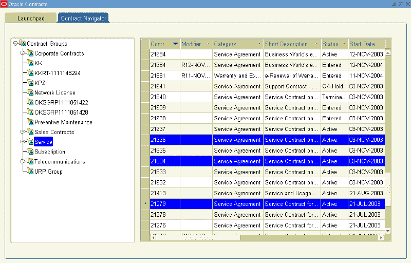411x263 pixels.
Task: Open the Short Description column sort indicator
Action: pos(316,44)
